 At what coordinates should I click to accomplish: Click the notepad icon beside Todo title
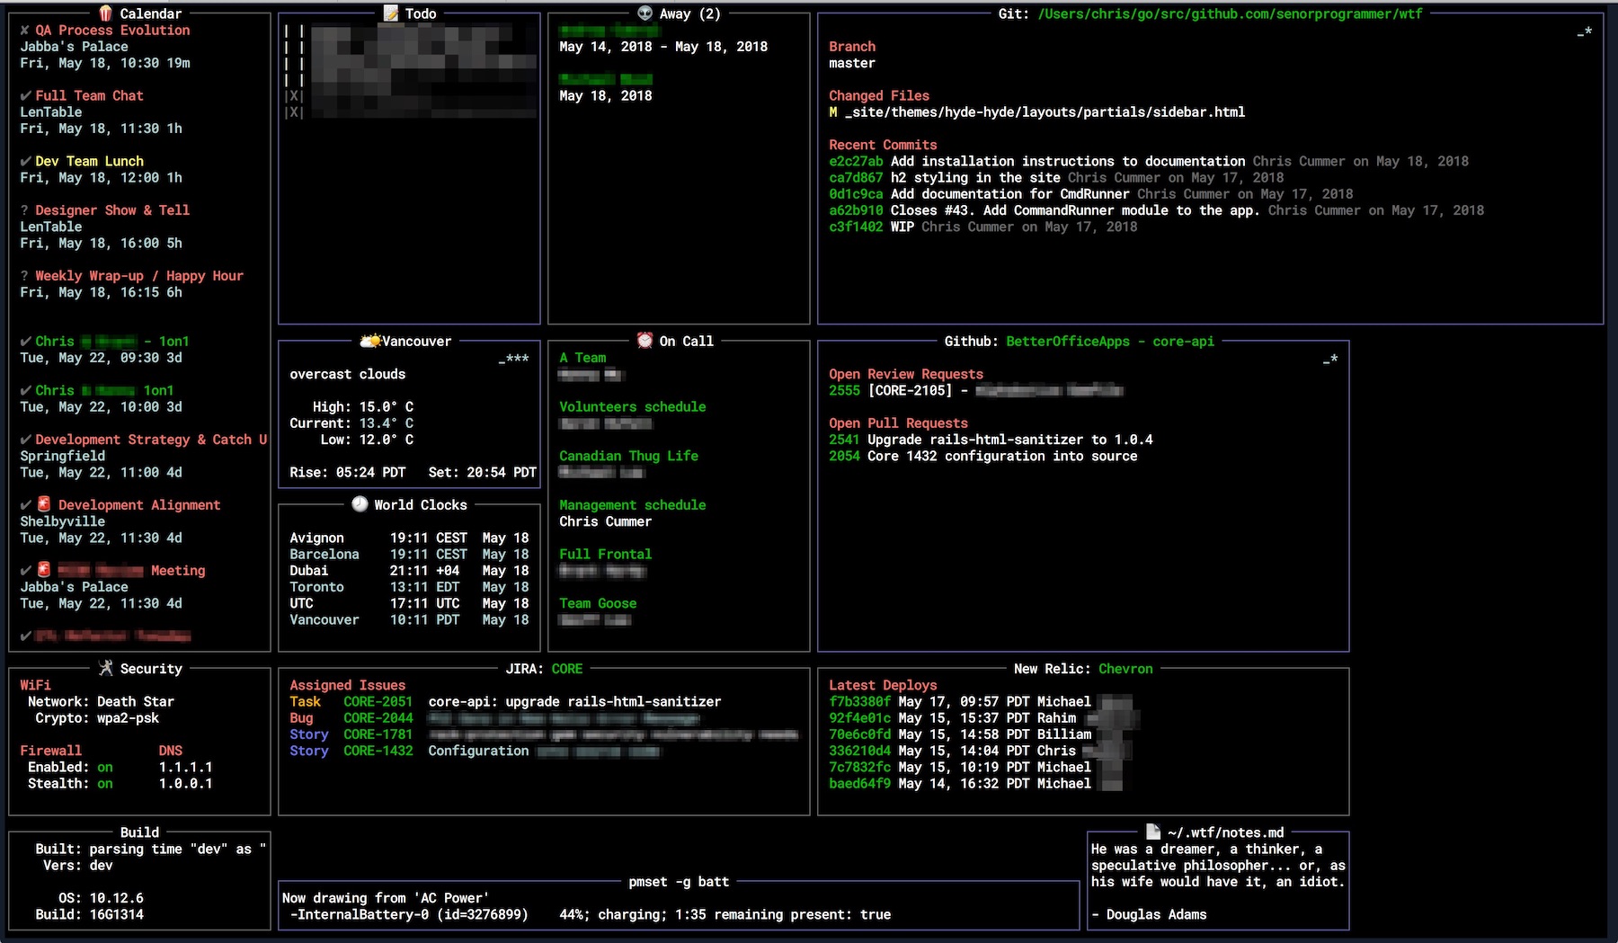click(391, 13)
